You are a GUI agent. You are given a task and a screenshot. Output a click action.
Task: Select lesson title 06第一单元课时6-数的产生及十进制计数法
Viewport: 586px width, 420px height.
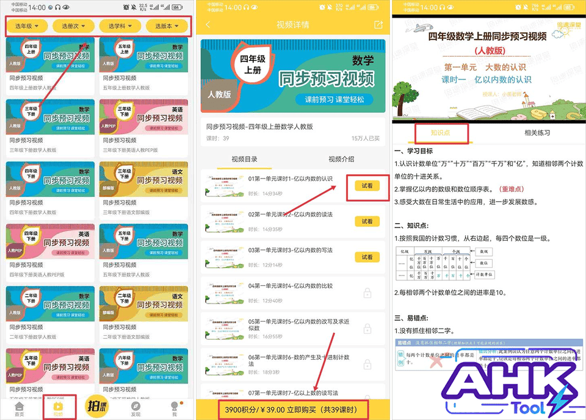click(299, 360)
